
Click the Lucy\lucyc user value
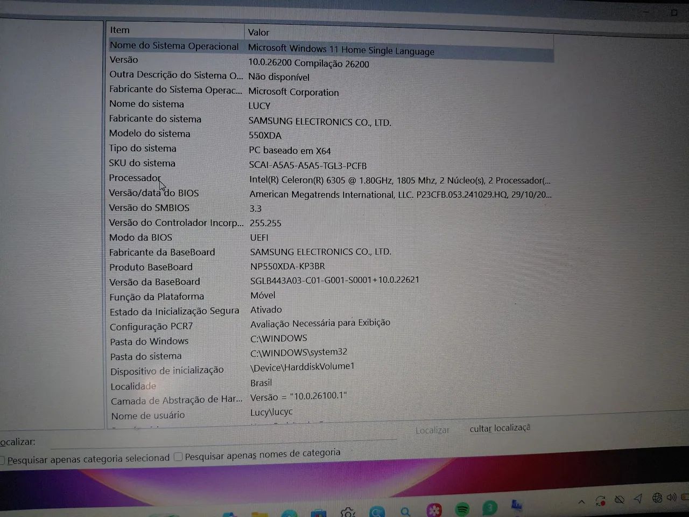[x=271, y=412]
